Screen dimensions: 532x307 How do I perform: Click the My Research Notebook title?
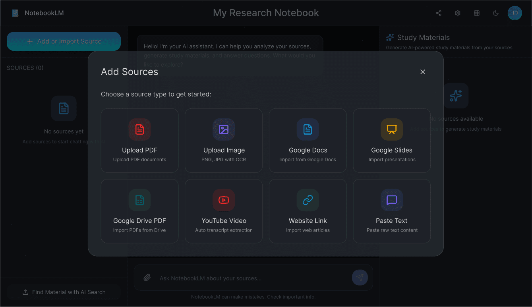(x=266, y=13)
